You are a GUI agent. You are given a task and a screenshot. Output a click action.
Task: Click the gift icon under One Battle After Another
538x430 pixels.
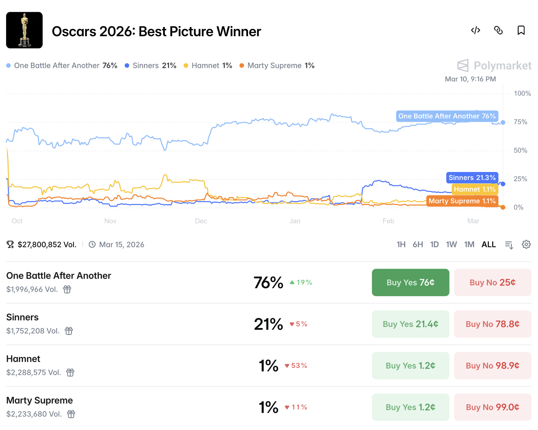coord(67,290)
